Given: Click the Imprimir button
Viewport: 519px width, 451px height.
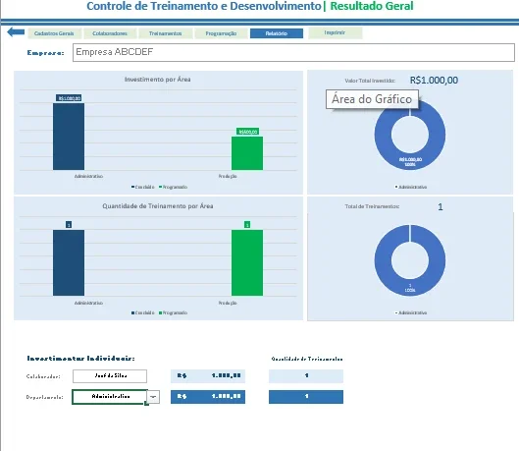Looking at the screenshot, I should [335, 32].
